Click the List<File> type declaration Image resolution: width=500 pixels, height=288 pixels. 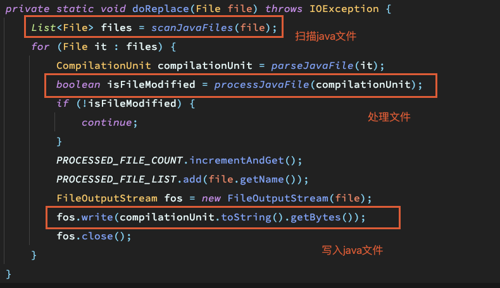tap(62, 28)
